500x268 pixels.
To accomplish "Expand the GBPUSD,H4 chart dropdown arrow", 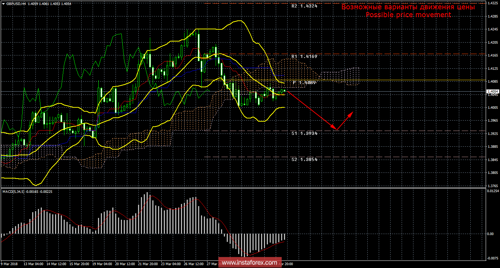I will pos(3,3).
